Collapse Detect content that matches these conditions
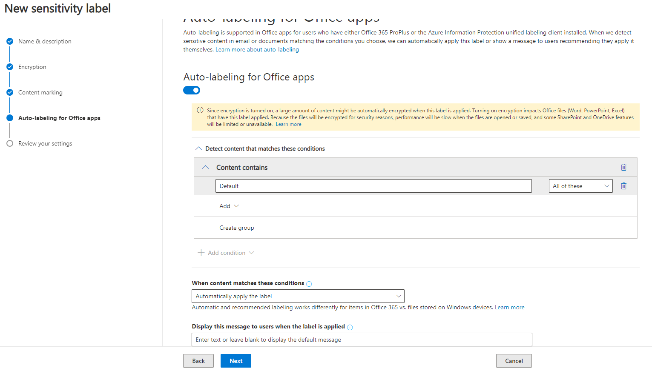 click(x=198, y=148)
